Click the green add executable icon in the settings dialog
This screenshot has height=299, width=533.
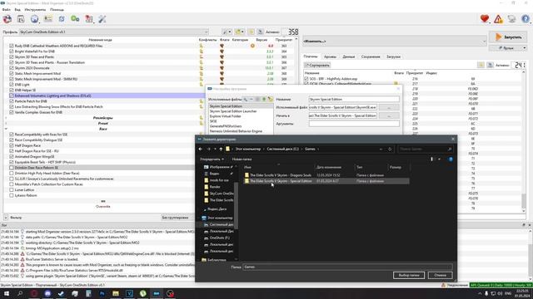pos(264,100)
